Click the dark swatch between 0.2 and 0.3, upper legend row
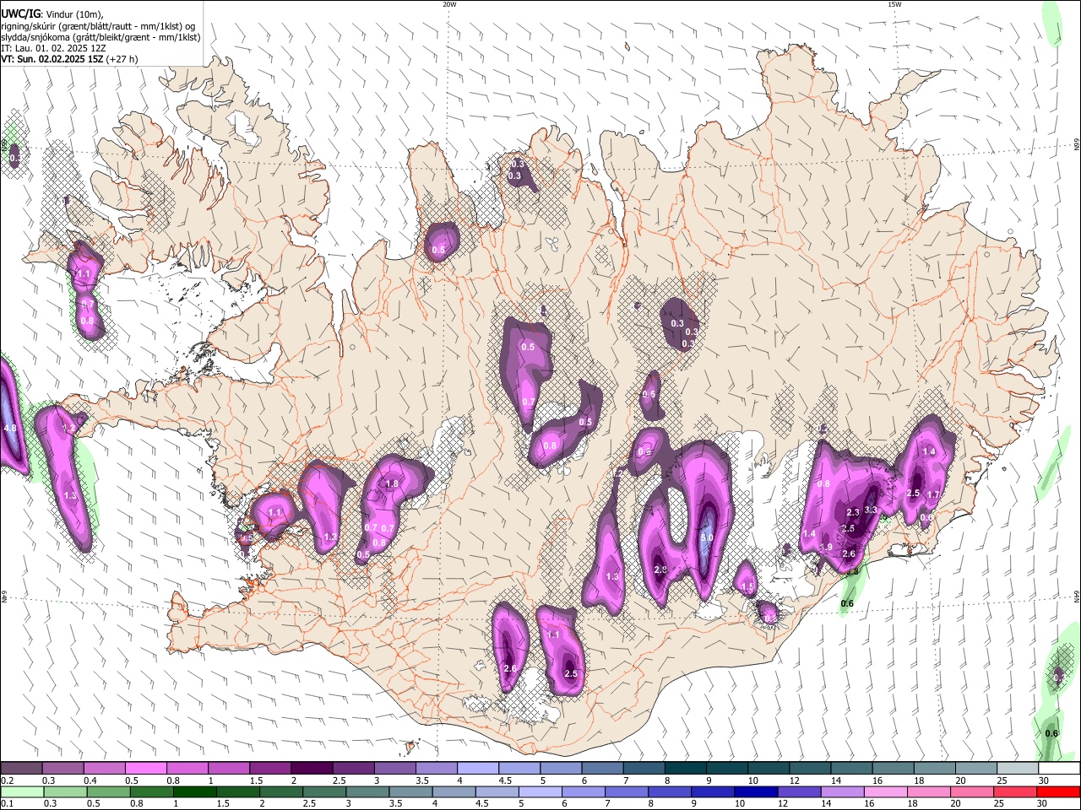 [x=21, y=768]
